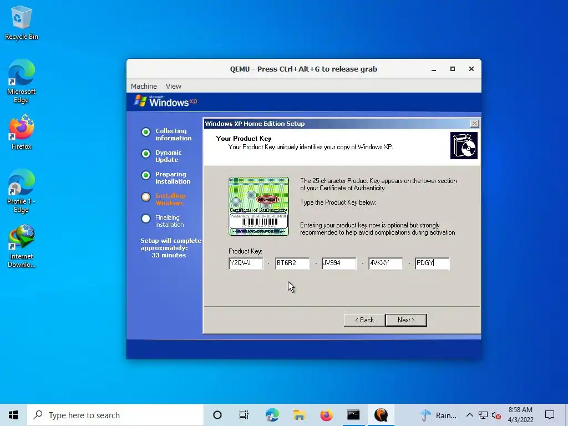Click the 'Your Product Key' heading text
Screen dimensions: 568x426
tap(244, 138)
